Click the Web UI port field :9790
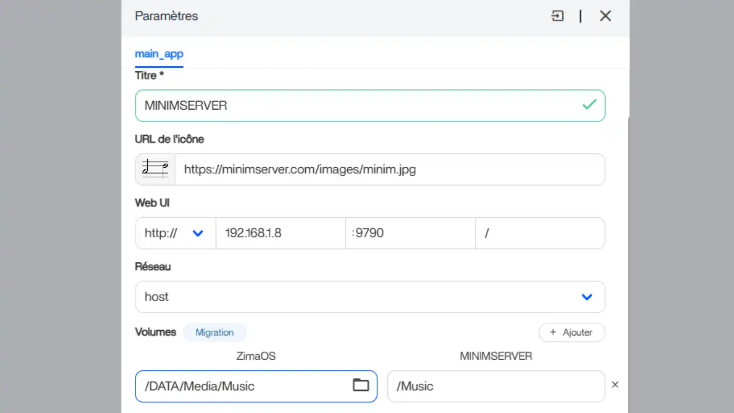This screenshot has width=734, height=413. pos(410,233)
